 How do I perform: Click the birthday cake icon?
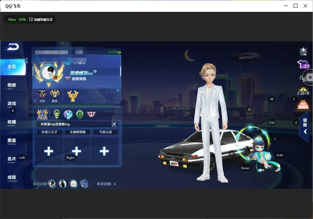303,105
